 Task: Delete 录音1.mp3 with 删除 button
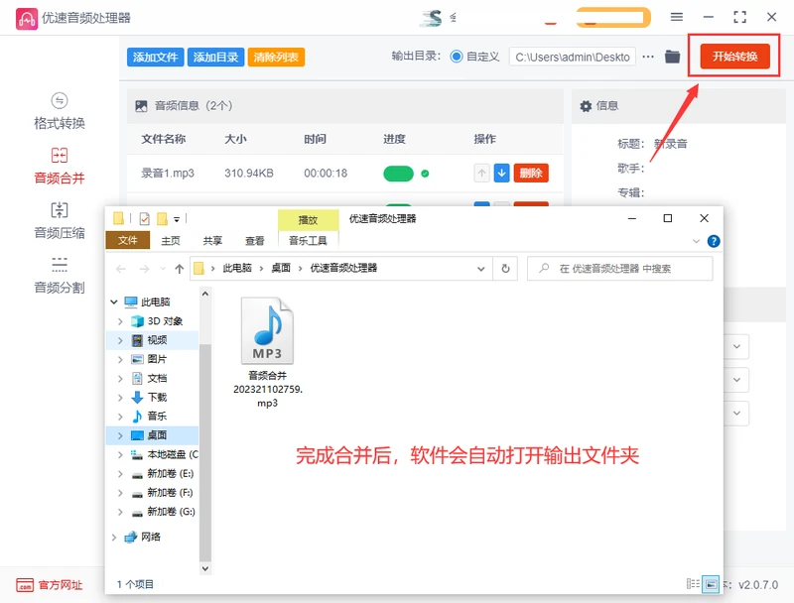coord(531,173)
